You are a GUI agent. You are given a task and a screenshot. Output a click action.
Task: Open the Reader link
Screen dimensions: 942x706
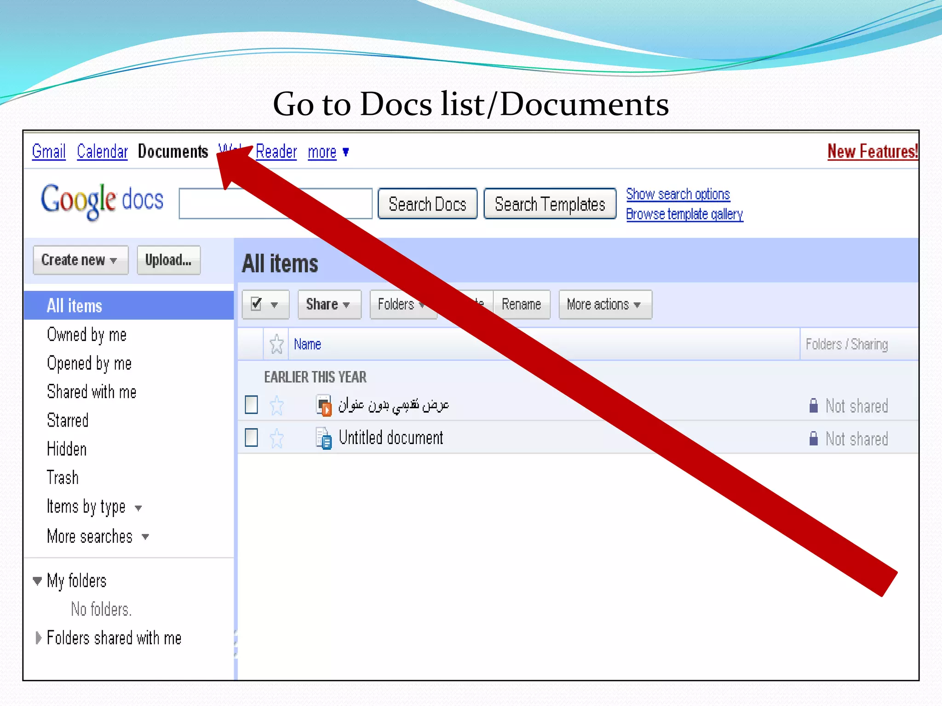276,151
